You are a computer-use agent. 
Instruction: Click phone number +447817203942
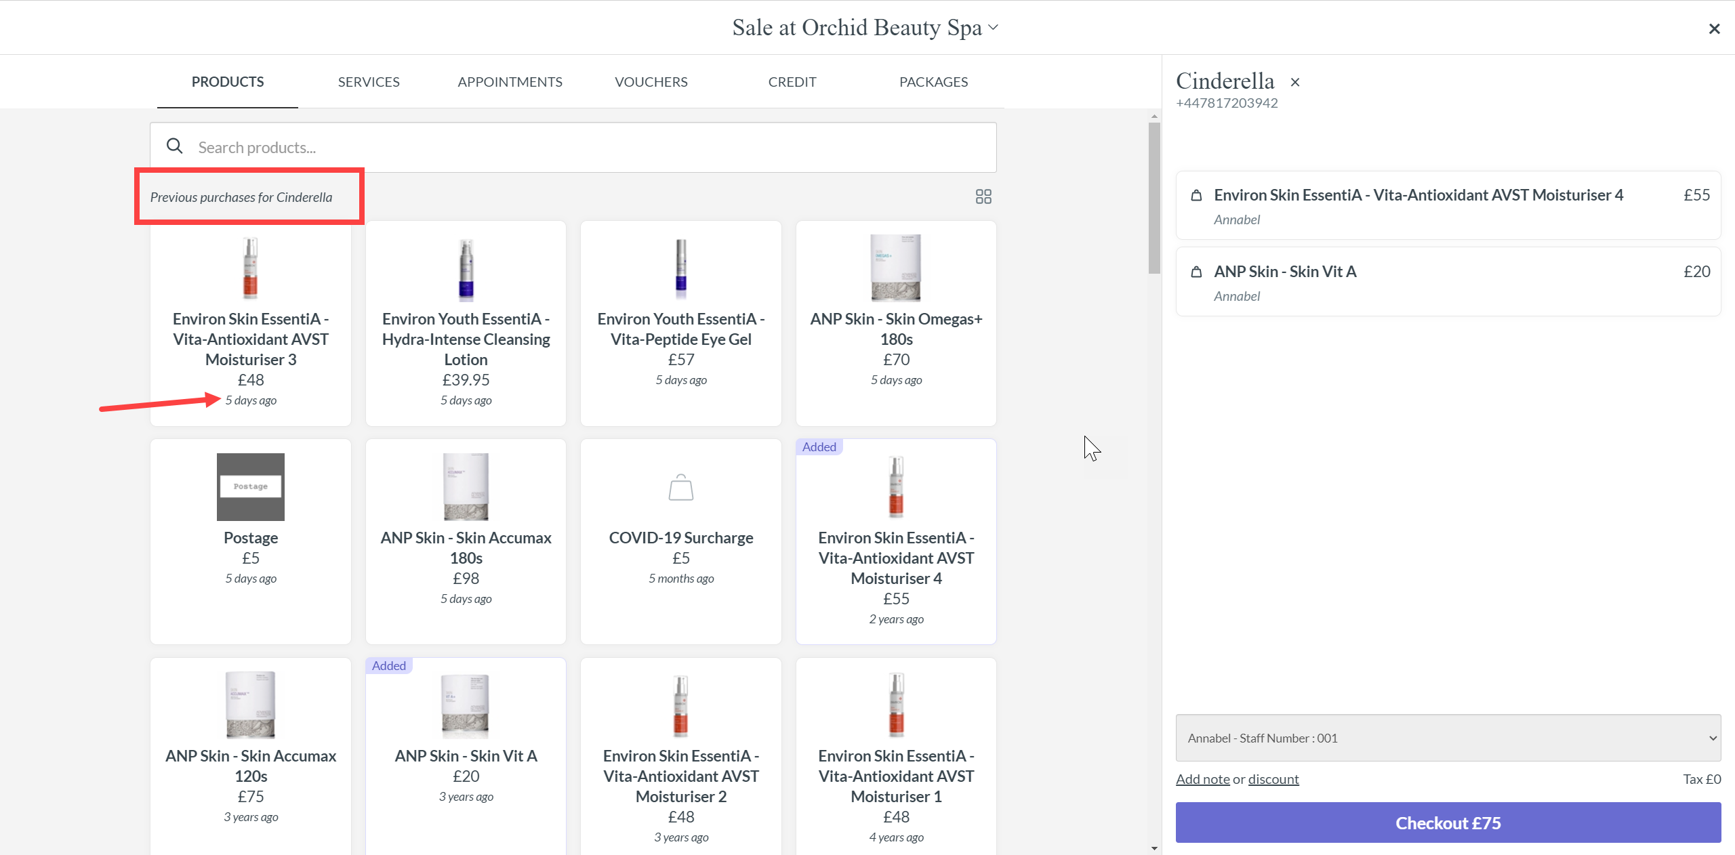point(1227,103)
